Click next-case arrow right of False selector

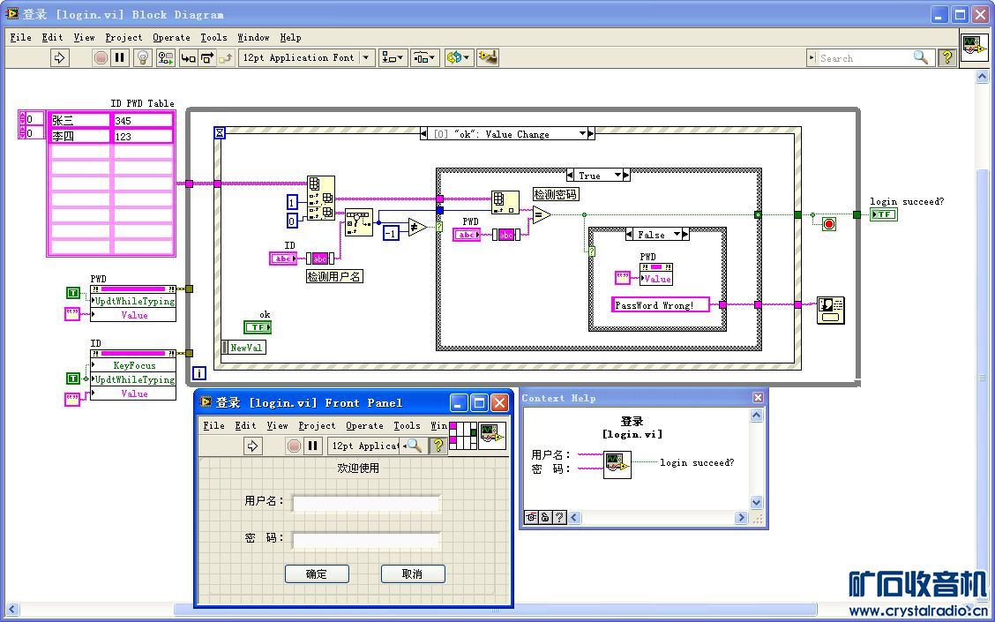[x=686, y=235]
